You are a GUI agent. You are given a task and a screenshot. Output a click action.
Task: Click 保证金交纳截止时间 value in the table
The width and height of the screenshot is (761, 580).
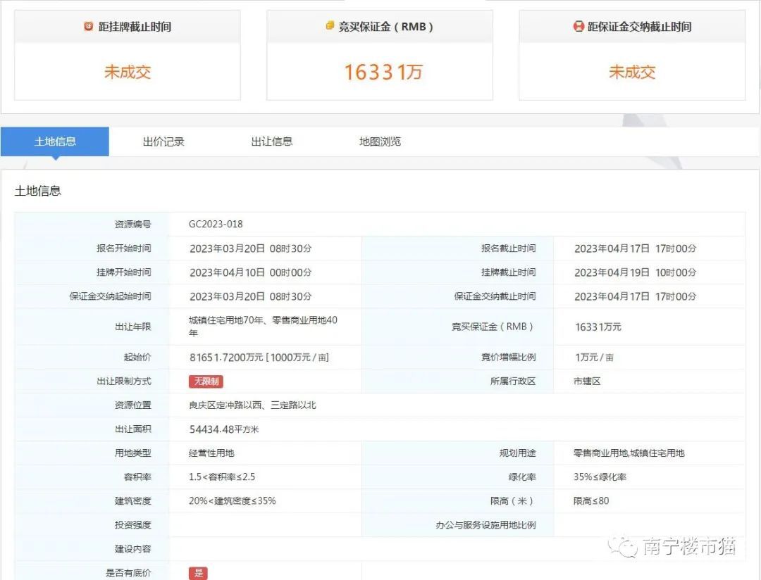click(636, 296)
